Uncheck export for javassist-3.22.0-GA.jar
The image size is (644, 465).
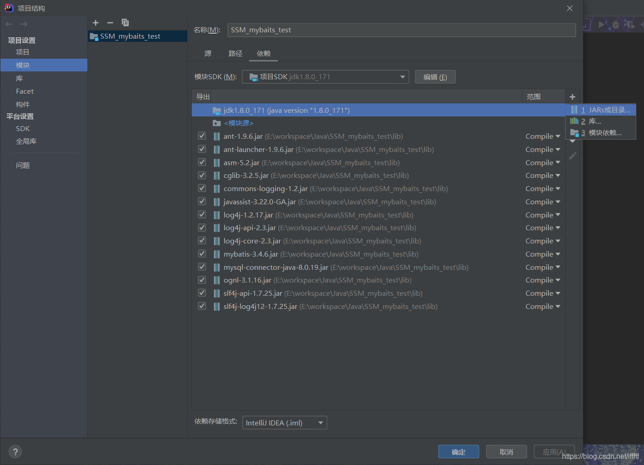tap(202, 202)
